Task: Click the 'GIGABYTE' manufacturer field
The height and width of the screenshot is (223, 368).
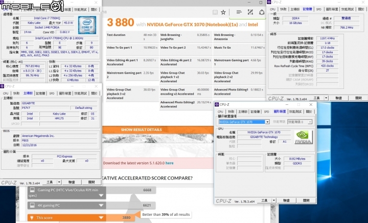Action: [x=59, y=103]
